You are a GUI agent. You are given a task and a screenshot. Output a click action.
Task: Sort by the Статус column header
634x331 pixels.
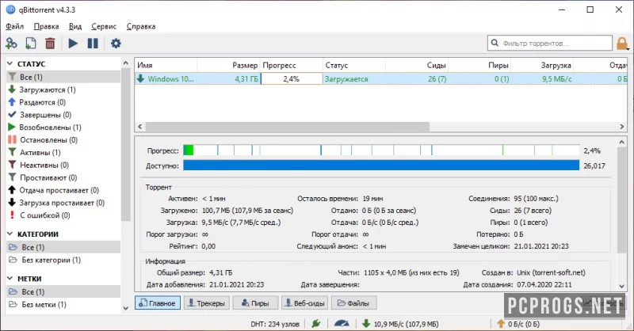click(353, 65)
